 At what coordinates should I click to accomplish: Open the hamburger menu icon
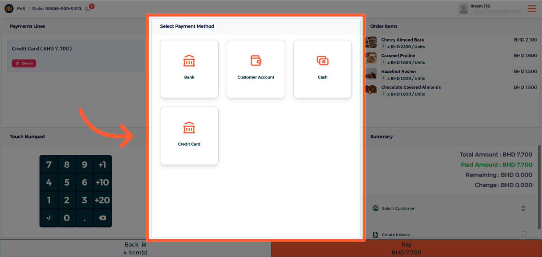532,9
